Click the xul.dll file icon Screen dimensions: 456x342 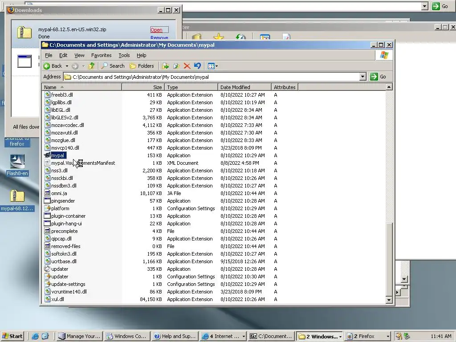pyautogui.click(x=47, y=299)
